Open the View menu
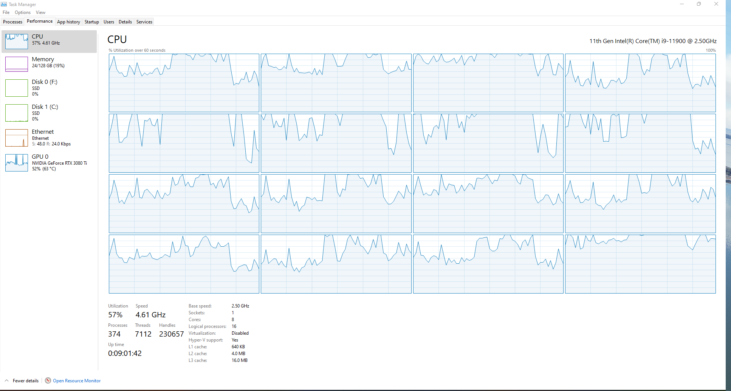 click(40, 12)
